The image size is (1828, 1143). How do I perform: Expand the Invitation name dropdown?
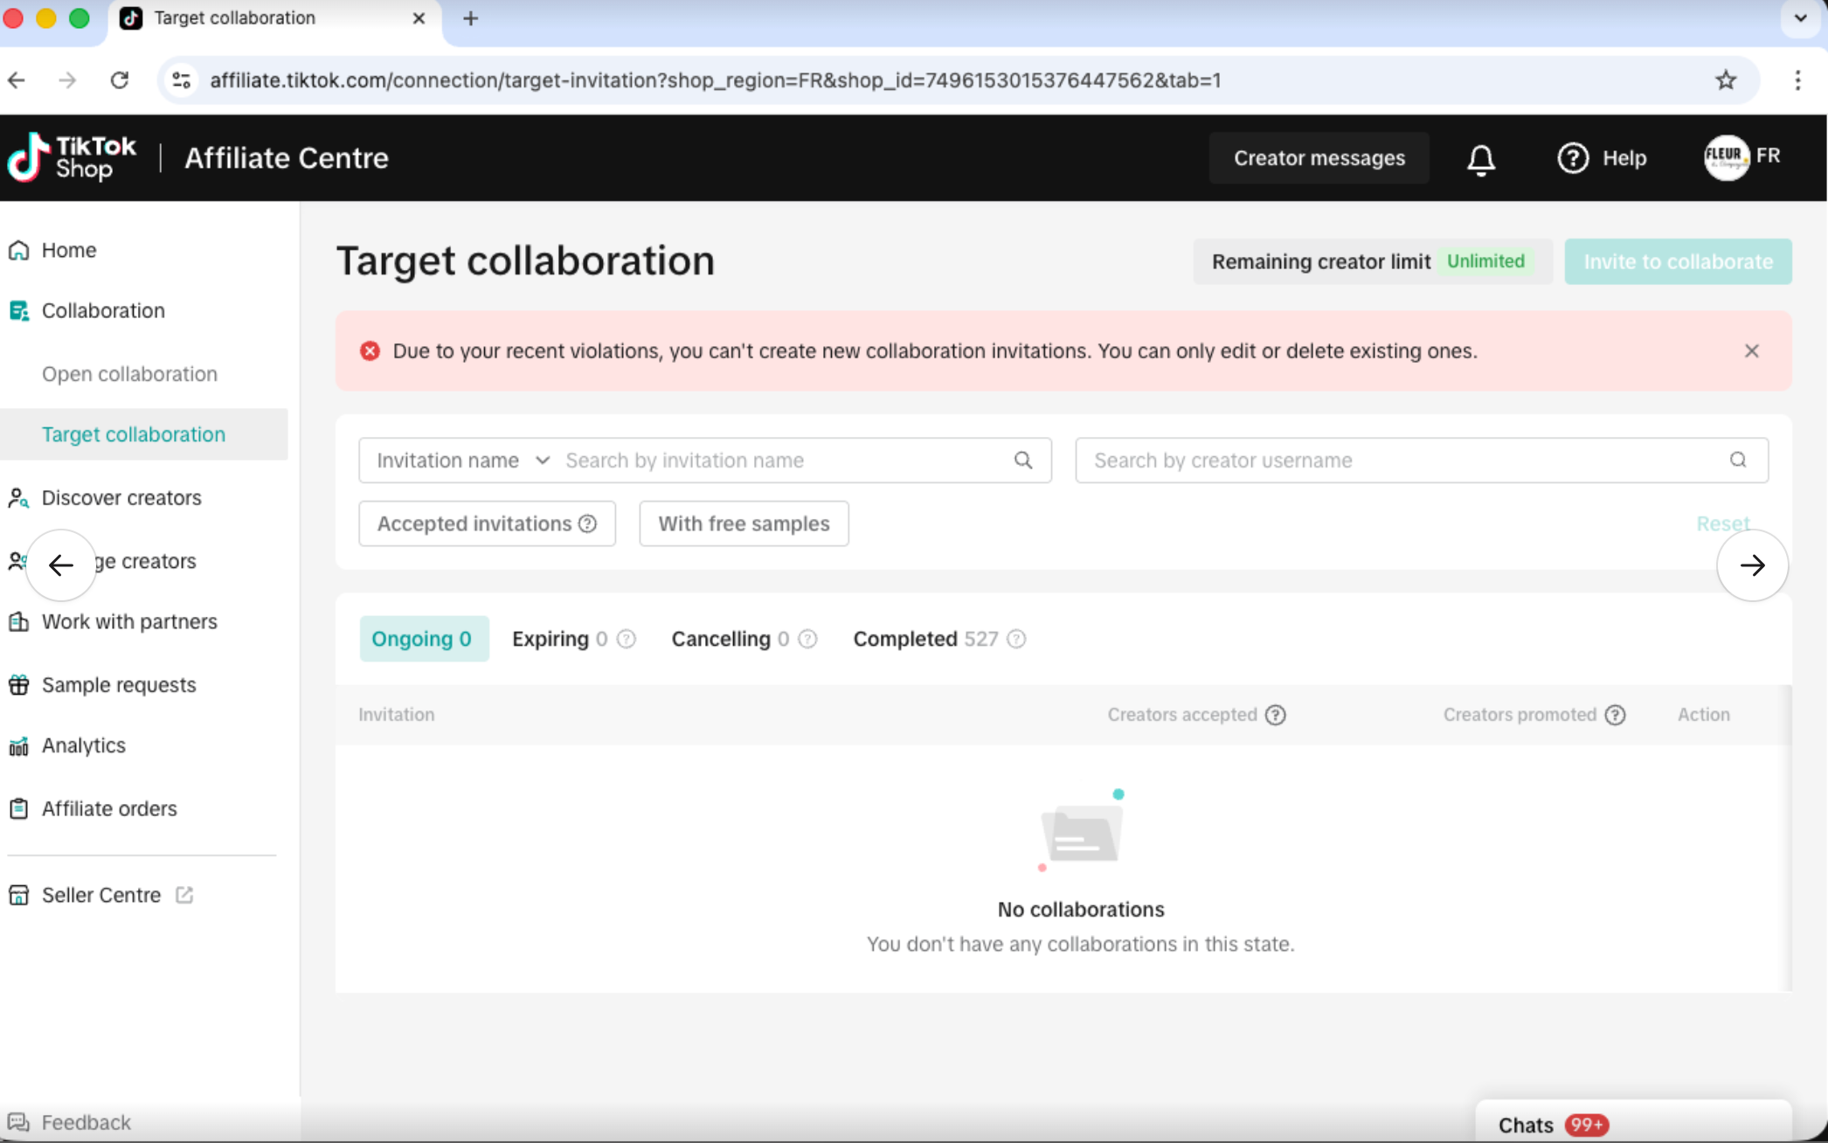(463, 461)
